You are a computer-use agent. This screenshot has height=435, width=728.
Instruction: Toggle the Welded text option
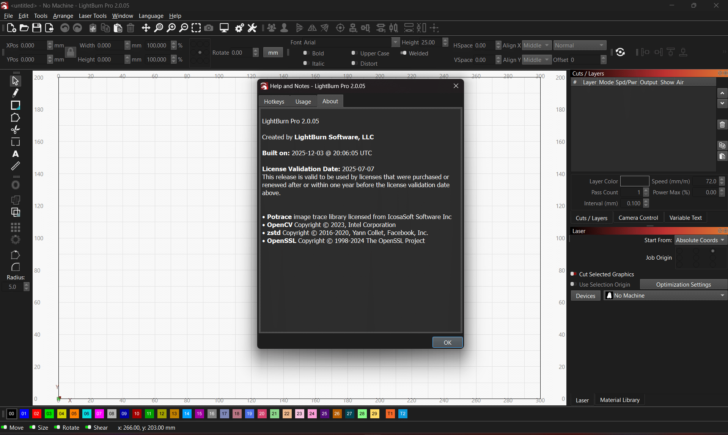click(x=403, y=53)
